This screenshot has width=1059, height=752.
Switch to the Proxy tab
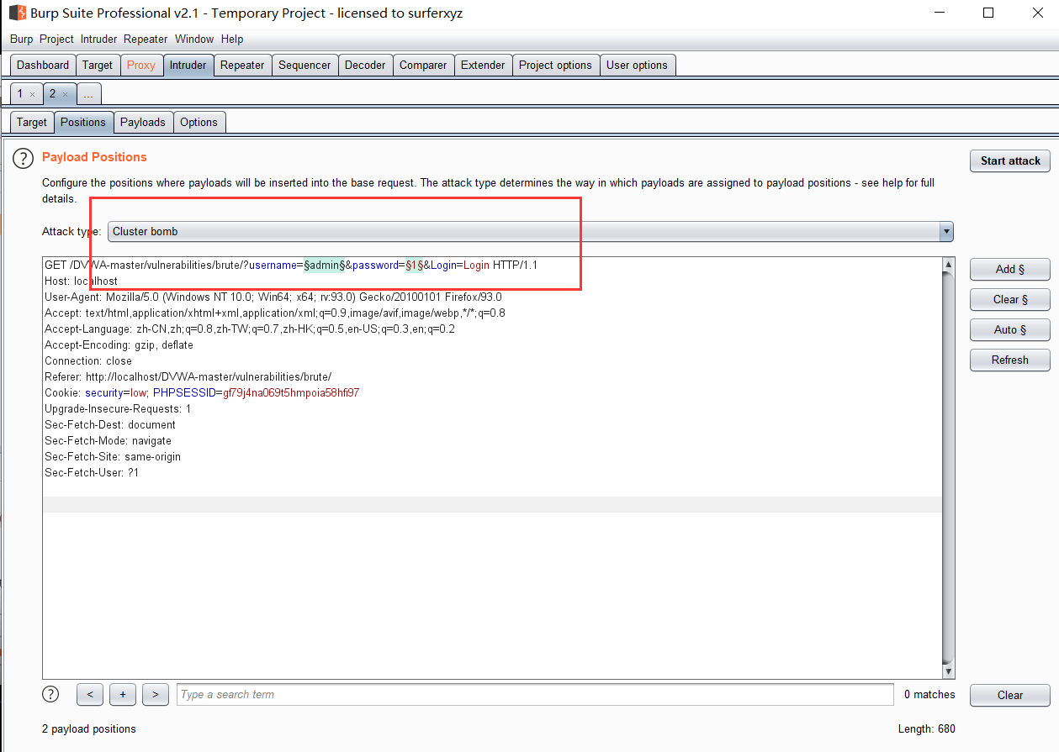click(x=141, y=66)
